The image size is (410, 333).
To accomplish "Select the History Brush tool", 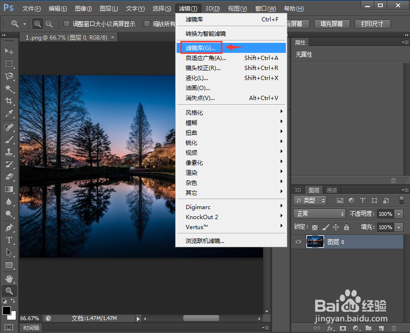I will [9, 164].
